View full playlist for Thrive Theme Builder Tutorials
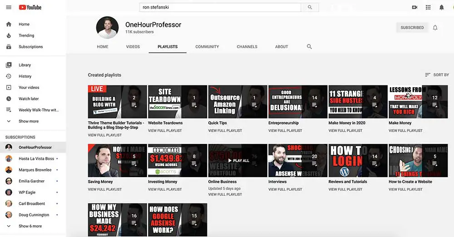This screenshot has width=454, height=237. click(x=105, y=135)
